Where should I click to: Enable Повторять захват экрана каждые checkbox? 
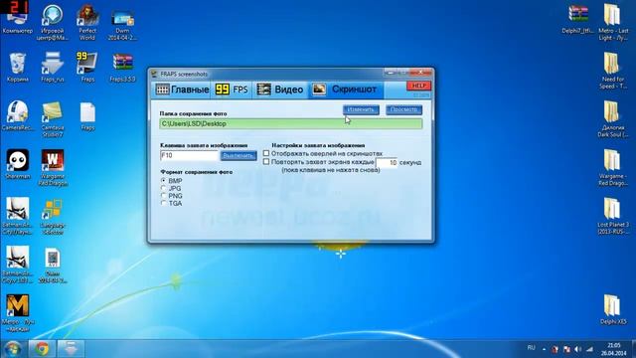(x=266, y=161)
